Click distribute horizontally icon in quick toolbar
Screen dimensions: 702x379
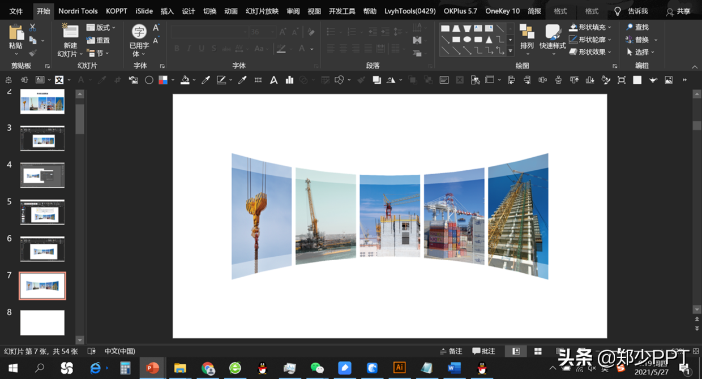click(x=543, y=80)
